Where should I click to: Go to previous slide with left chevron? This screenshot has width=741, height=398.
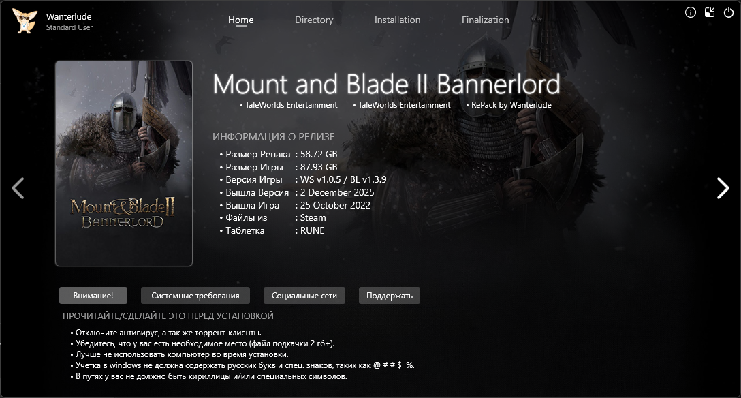coord(18,188)
